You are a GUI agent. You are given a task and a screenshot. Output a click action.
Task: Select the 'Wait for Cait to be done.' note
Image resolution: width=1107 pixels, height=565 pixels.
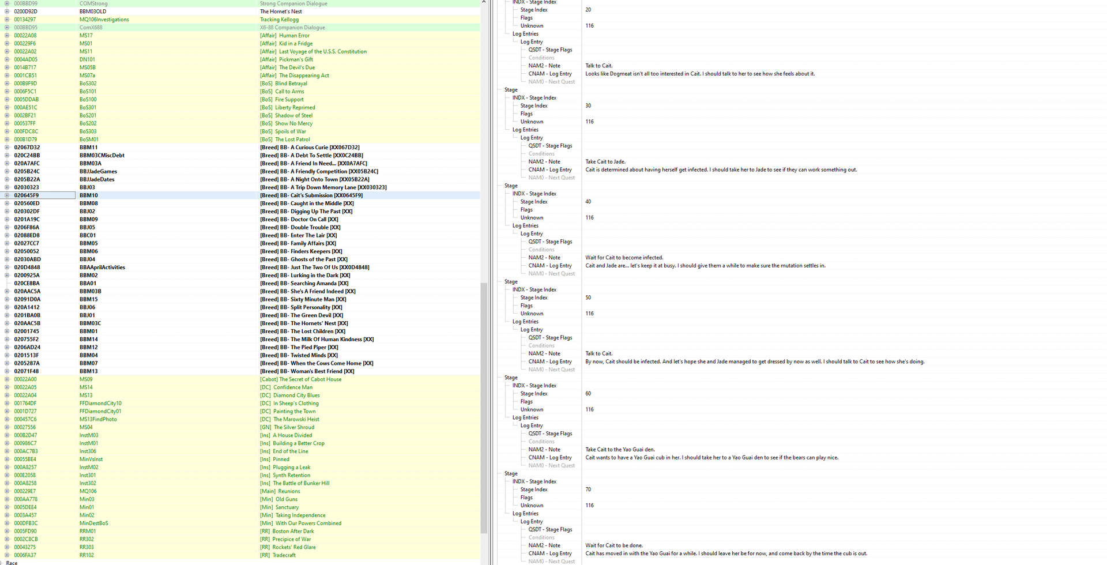point(614,545)
